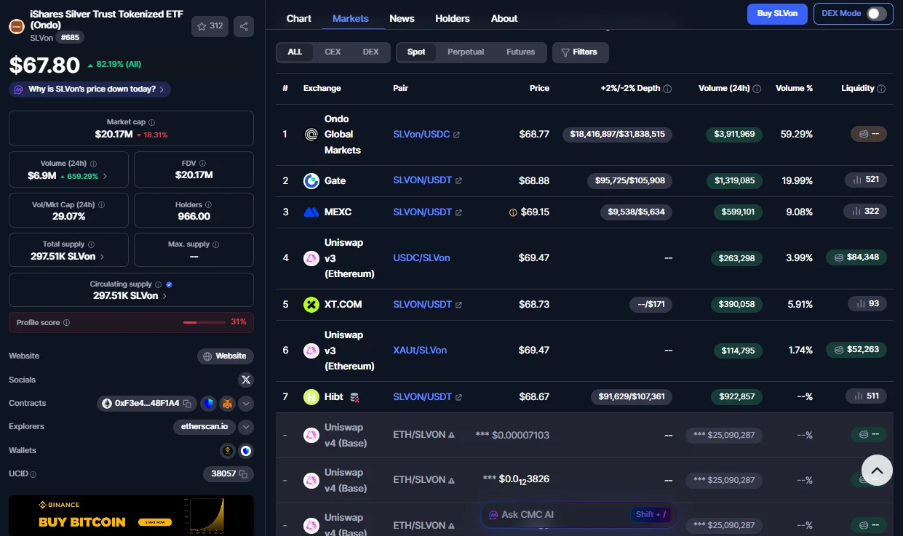The height and width of the screenshot is (536, 903).
Task: Open the X (Twitter) socials icon
Action: click(246, 380)
